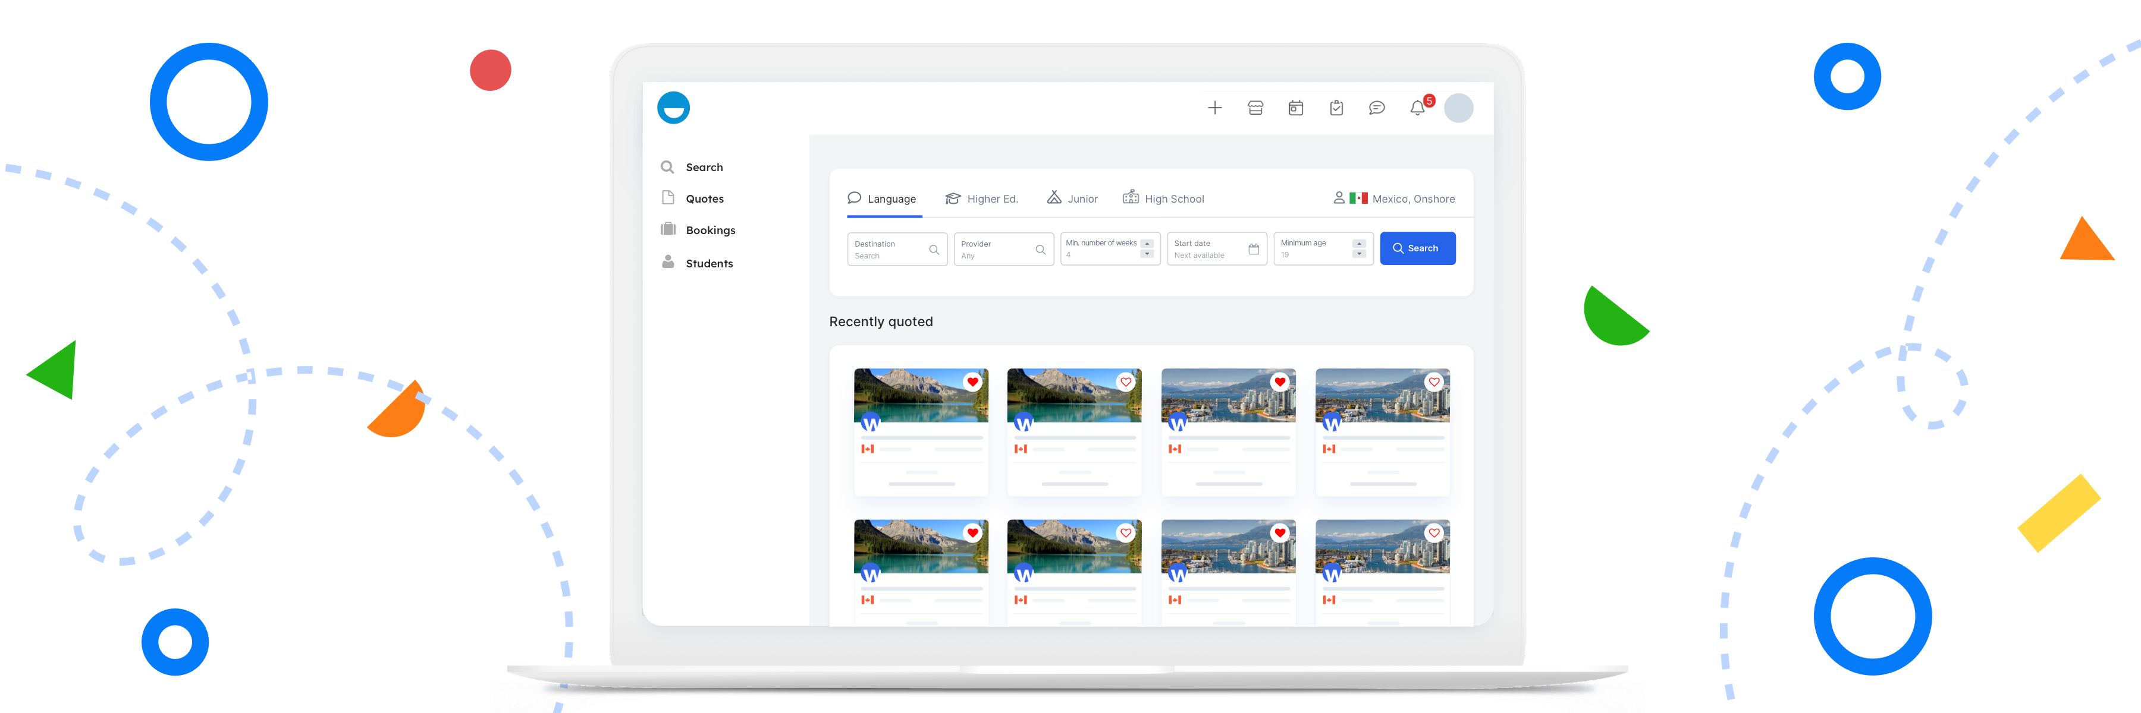Unfavorite the first lake course card heart
2141x713 pixels.
click(x=972, y=382)
